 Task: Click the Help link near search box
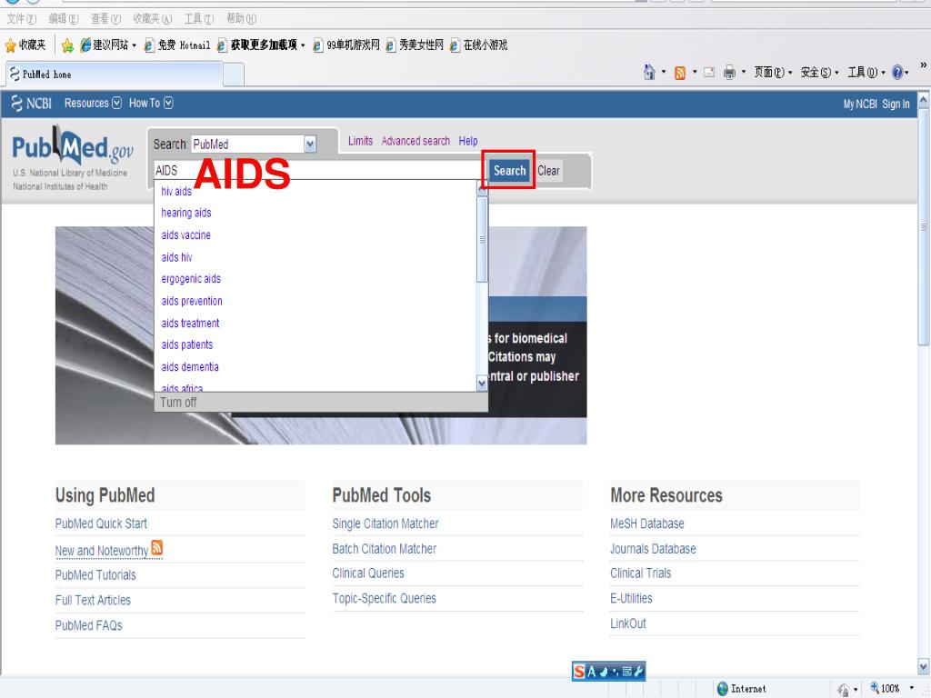tap(468, 141)
